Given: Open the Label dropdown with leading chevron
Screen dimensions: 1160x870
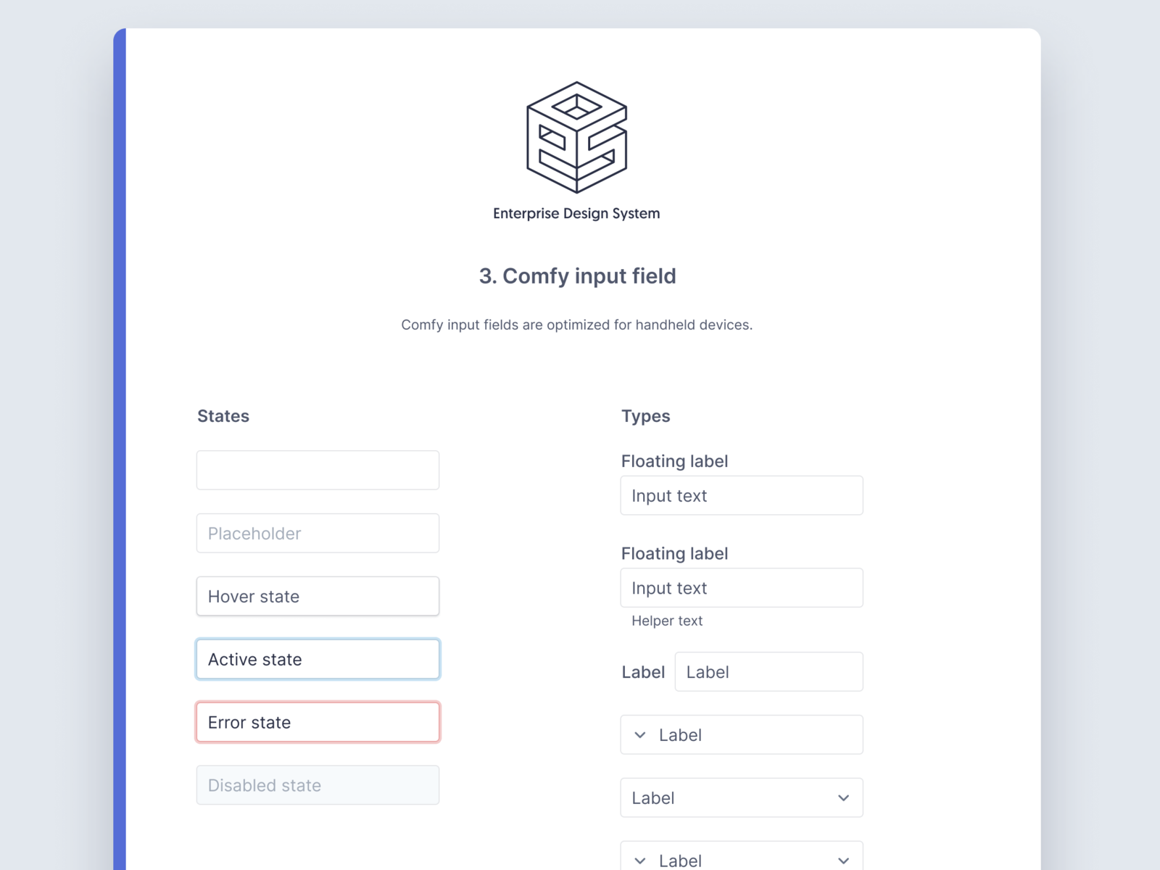Looking at the screenshot, I should click(741, 734).
